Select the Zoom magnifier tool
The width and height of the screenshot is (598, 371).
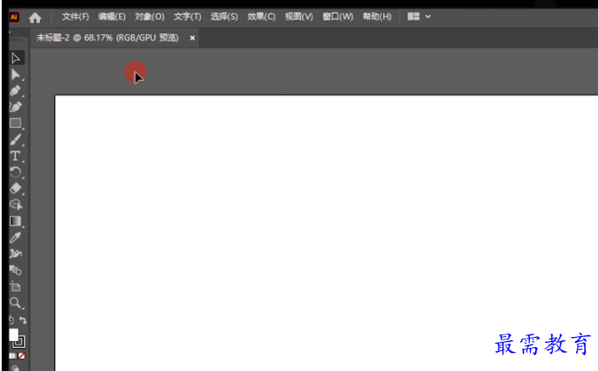click(x=15, y=303)
